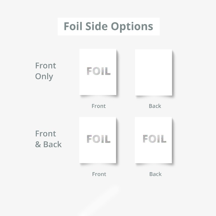
Task: Click the Front caption under top card
Action: click(99, 106)
